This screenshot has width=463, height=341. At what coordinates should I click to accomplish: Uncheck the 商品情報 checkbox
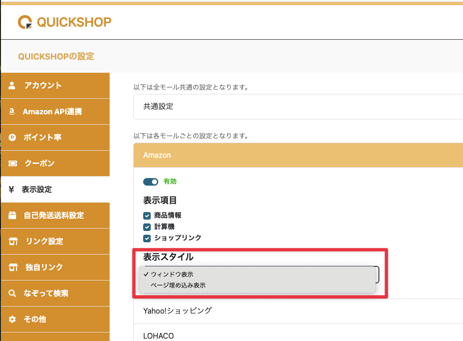(147, 215)
